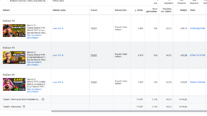Open view 250 ad group for Reklam #3
The width and height of the screenshot is (207, 116).
[x=58, y=28]
